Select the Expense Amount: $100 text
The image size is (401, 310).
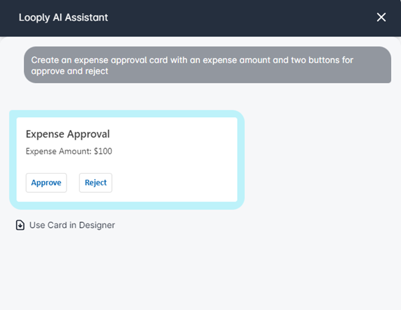(69, 151)
